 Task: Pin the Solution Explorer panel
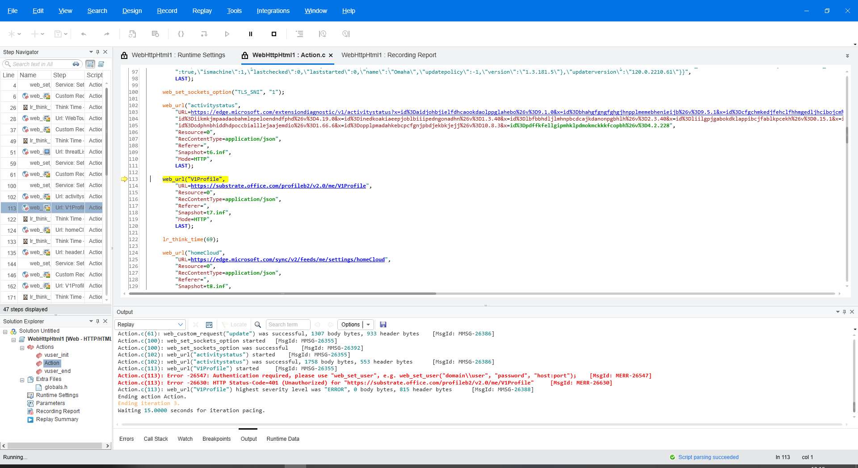(98, 322)
